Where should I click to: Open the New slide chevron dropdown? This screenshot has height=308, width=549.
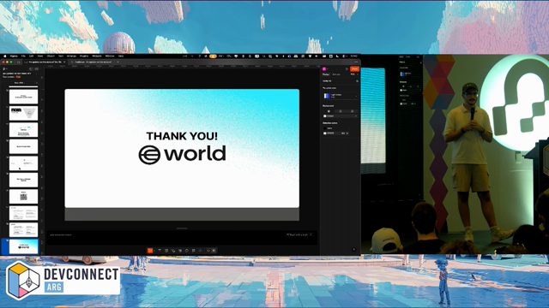click(x=37, y=83)
